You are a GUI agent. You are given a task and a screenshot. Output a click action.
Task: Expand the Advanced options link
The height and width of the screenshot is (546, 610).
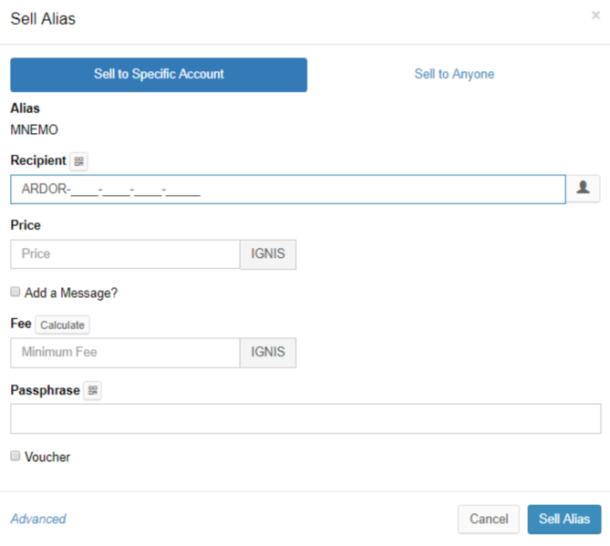pyautogui.click(x=38, y=519)
